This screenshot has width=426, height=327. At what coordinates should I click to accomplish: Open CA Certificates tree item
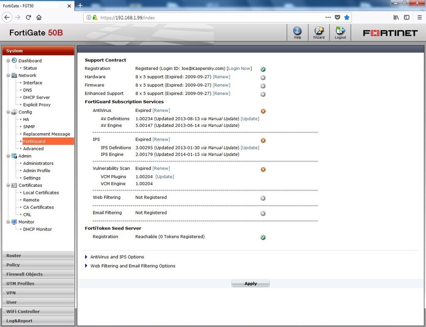38,207
